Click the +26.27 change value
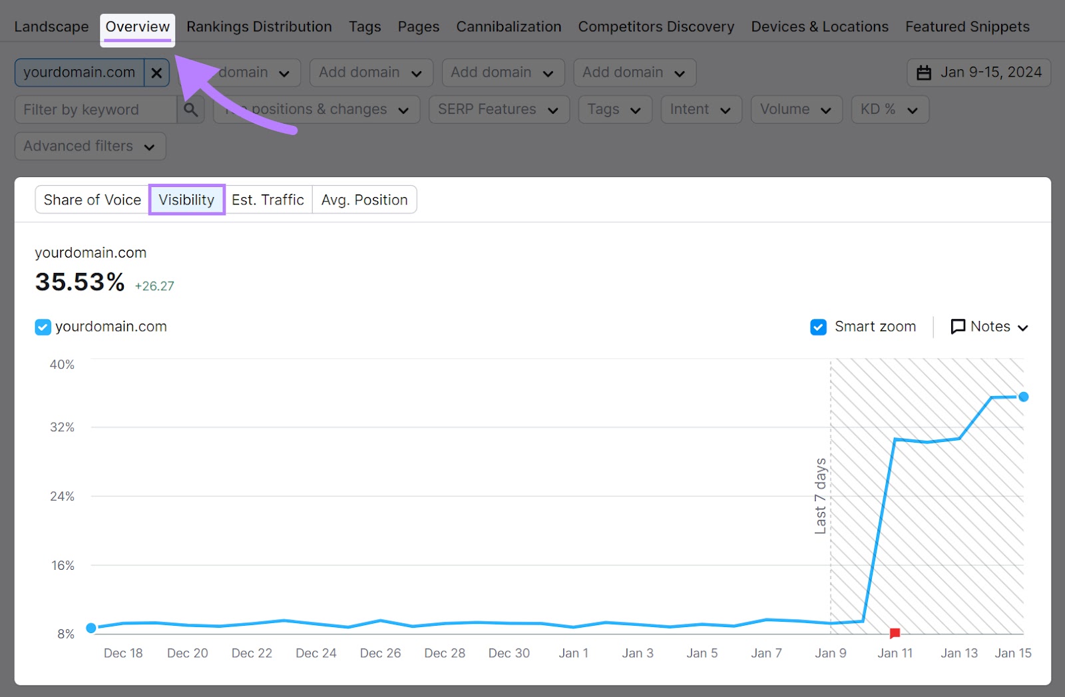The height and width of the screenshot is (697, 1065). coord(154,286)
